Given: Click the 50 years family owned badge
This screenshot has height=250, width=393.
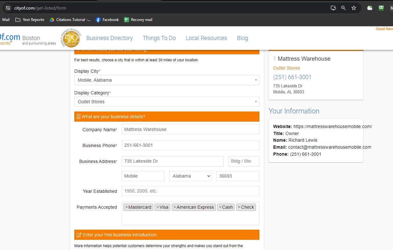Looking at the screenshot, I should (x=71, y=38).
